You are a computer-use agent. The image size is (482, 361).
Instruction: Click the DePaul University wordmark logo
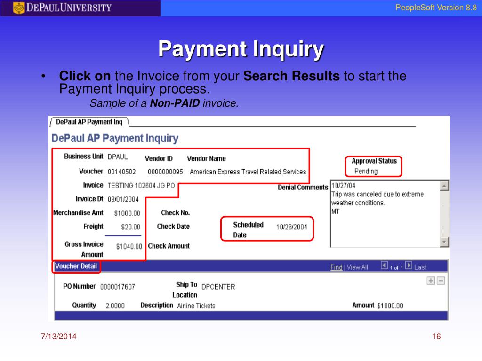(x=68, y=8)
